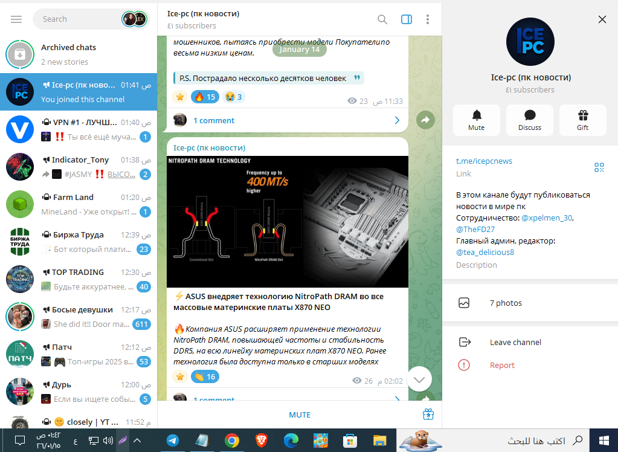Viewport: 618px width, 452px height.
Task: Open Microsoft Edge from taskbar
Action: pyautogui.click(x=291, y=441)
